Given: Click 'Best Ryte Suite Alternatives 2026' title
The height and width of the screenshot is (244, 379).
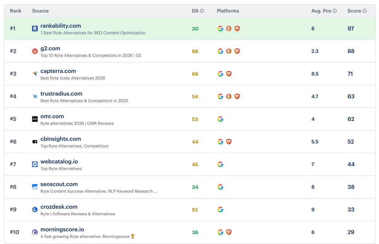Looking at the screenshot, I should [x=73, y=78].
